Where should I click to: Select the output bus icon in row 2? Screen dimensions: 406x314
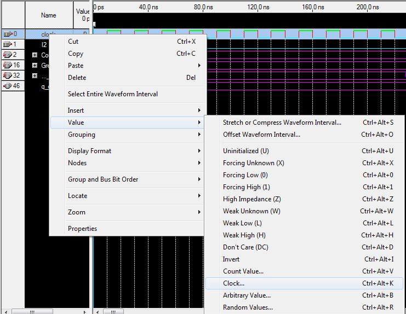point(8,55)
